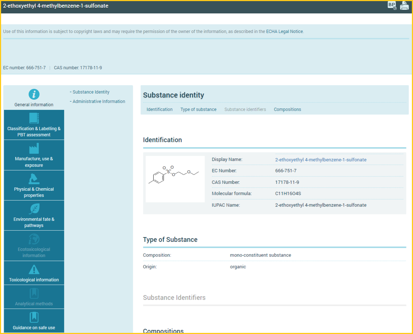Viewport: 413px width, 334px height.
Task: Click the leaf icon for Environmental fate & pathways
Action: coord(34,209)
